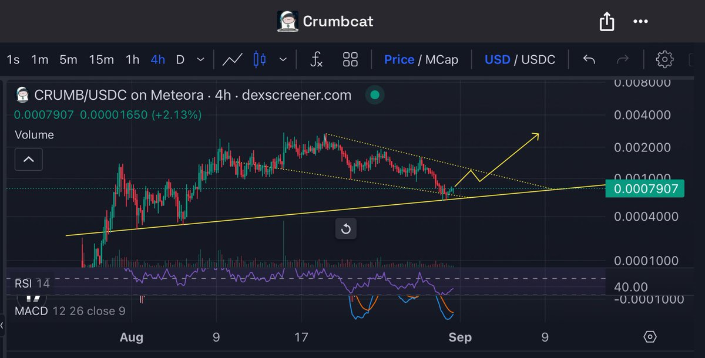The image size is (705, 358).
Task: Open the three-dot more options menu
Action: pos(640,22)
